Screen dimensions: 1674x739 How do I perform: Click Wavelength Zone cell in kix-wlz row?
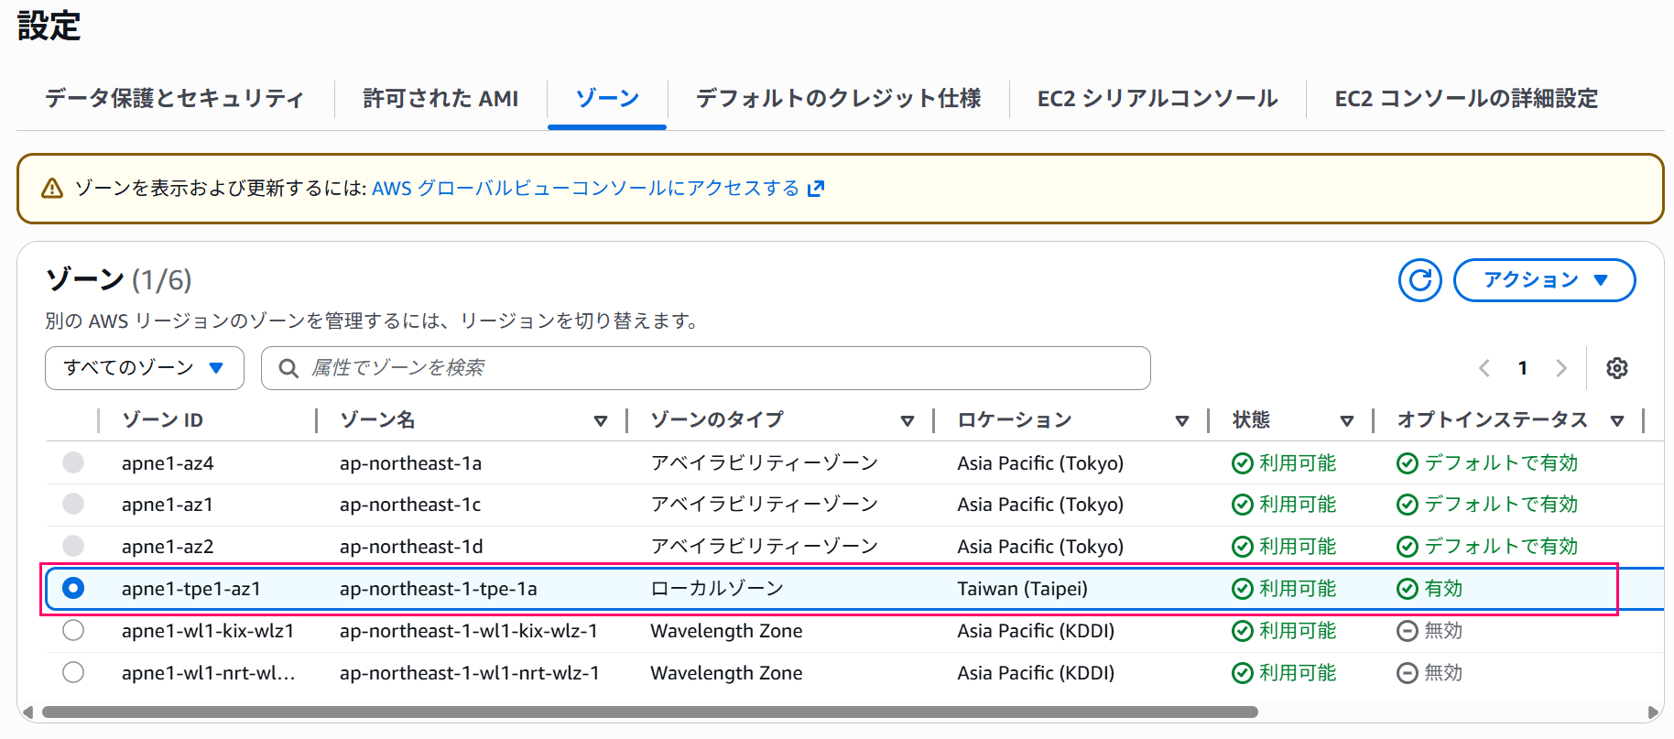pyautogui.click(x=726, y=631)
